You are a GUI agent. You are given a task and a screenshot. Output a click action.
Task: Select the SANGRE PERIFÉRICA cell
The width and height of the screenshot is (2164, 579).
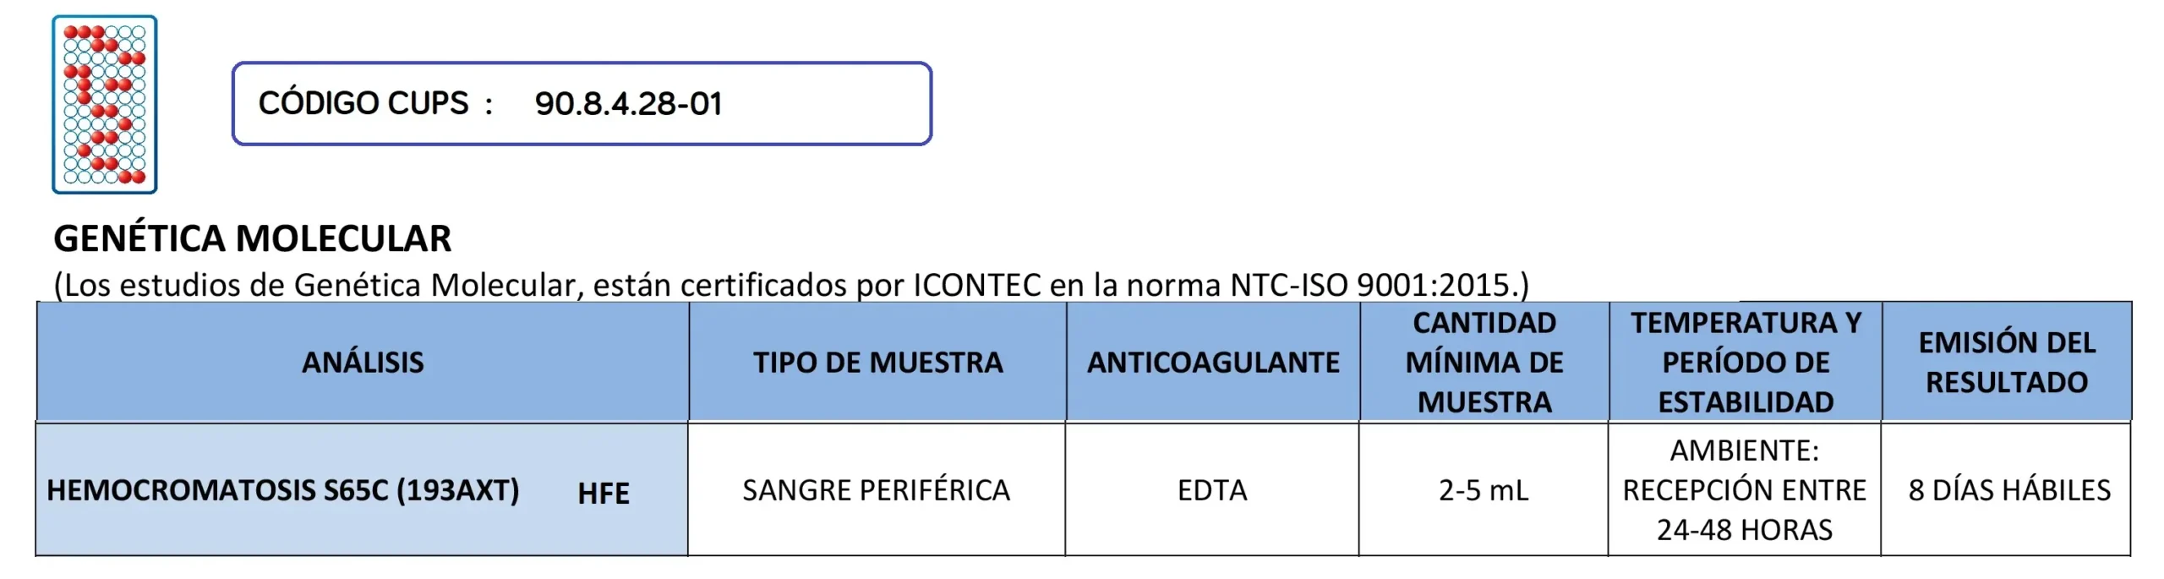point(876,490)
